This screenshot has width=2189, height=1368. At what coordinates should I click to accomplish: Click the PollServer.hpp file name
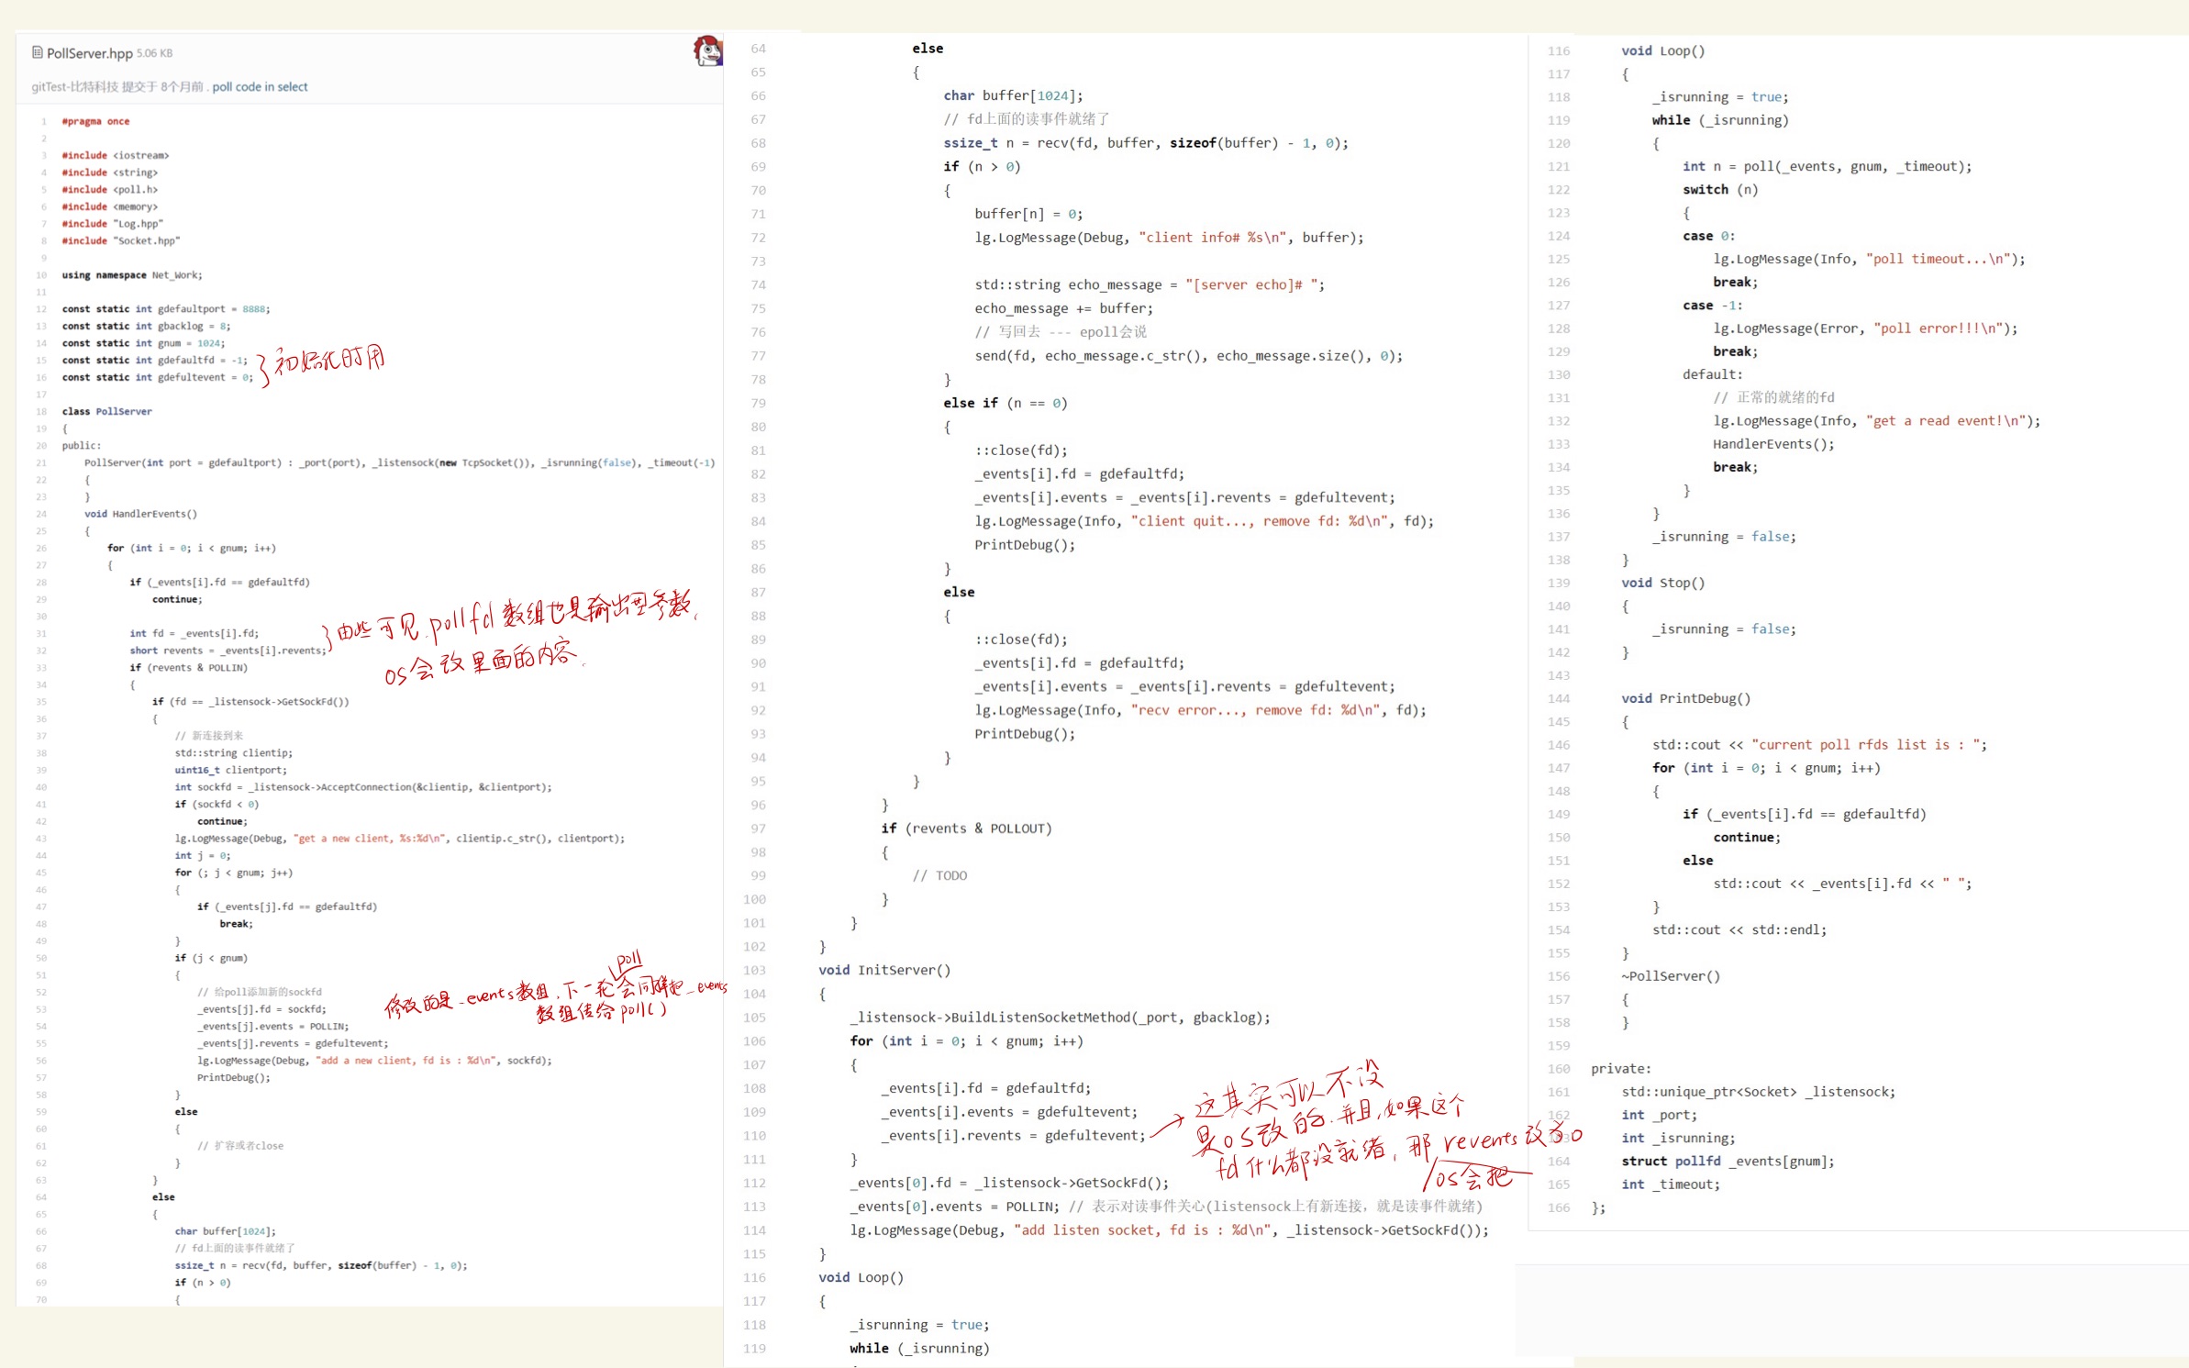pyautogui.click(x=89, y=53)
